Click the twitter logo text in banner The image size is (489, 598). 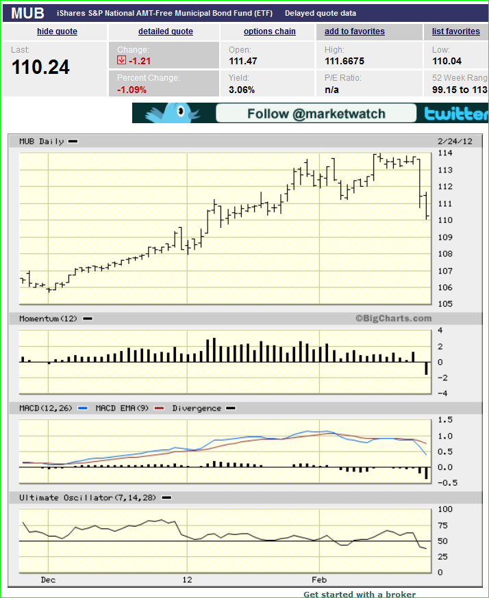tap(456, 114)
